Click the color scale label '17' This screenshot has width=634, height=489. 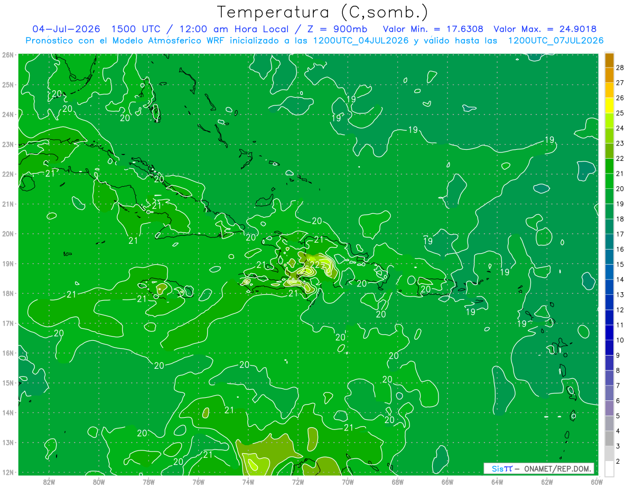pos(621,234)
